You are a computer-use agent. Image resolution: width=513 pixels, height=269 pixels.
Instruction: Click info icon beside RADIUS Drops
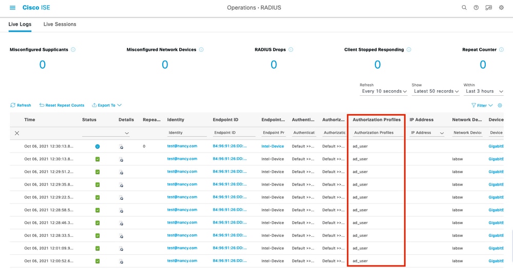click(x=291, y=50)
